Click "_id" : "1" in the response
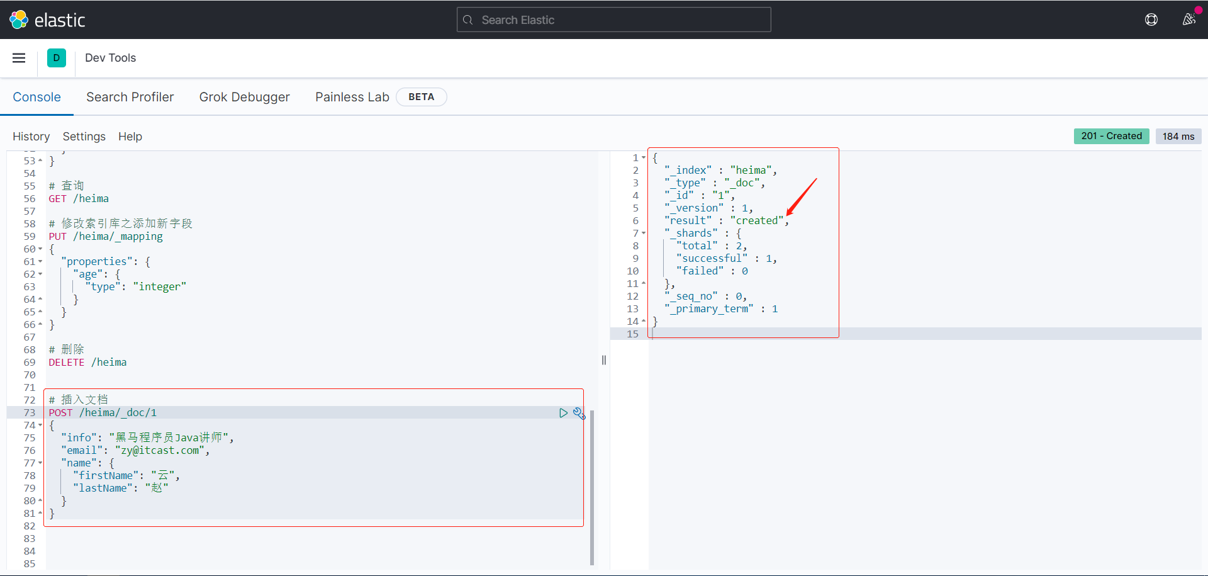Image resolution: width=1208 pixels, height=576 pixels. click(700, 196)
